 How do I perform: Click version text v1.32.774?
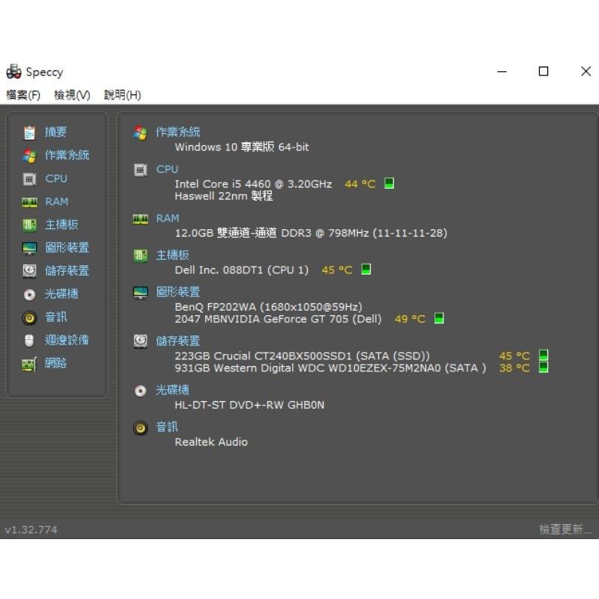[31, 530]
